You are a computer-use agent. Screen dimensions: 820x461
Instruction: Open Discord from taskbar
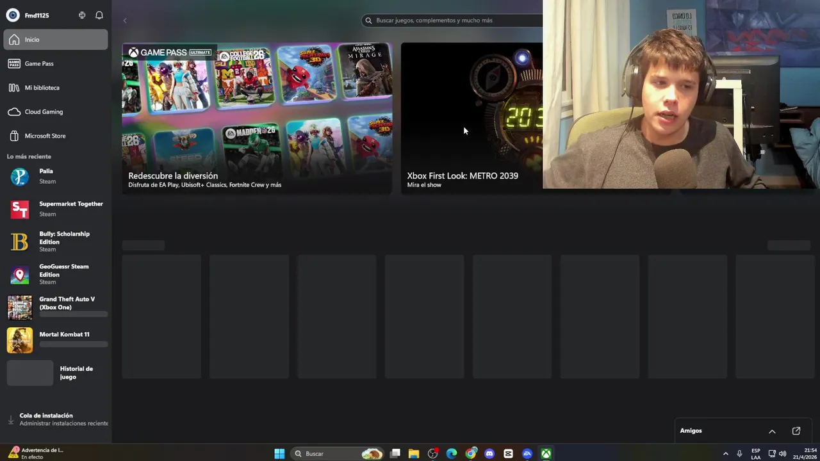click(489, 453)
